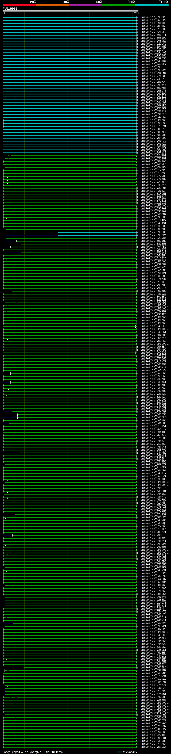Open the UniRef100_B2UJ81 entry
This screenshot has height=754, width=171.
(153, 155)
